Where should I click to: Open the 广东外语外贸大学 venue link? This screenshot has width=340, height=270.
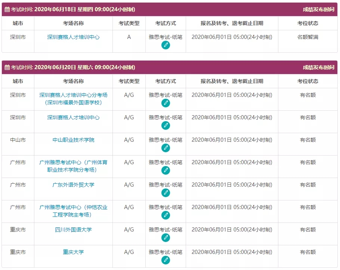click(73, 185)
